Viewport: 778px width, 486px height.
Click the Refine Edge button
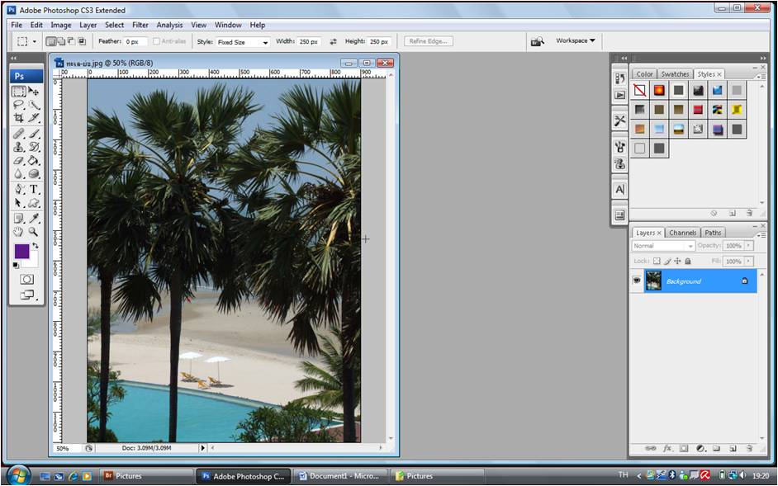[x=428, y=41]
